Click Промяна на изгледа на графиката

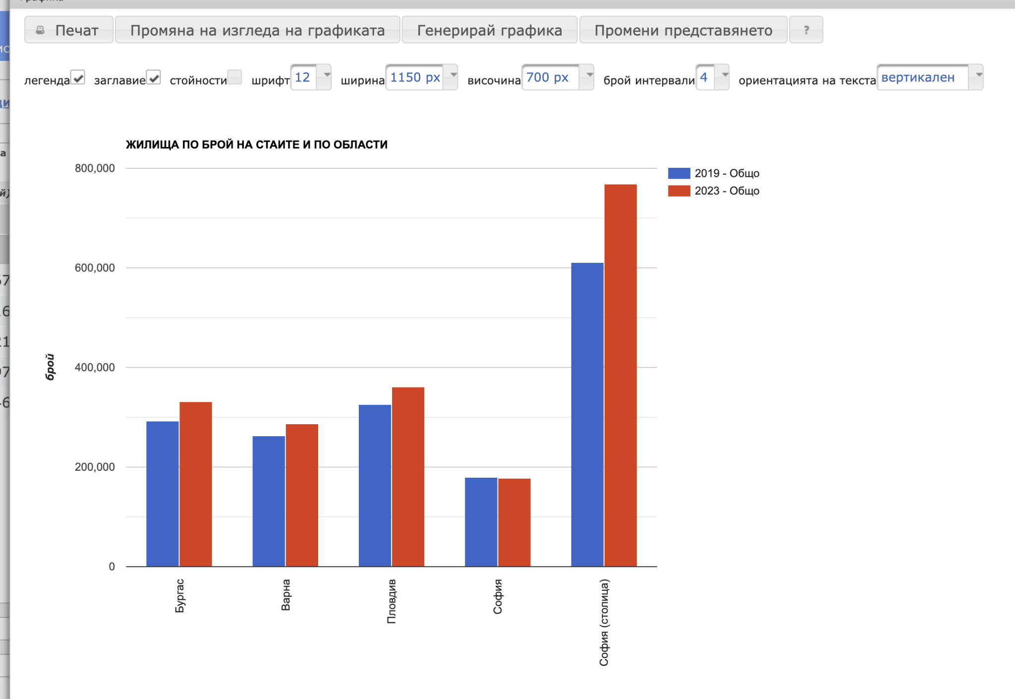coord(257,30)
